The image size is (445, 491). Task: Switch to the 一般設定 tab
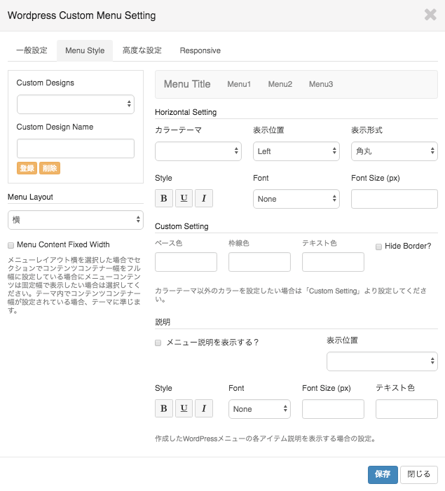(32, 50)
